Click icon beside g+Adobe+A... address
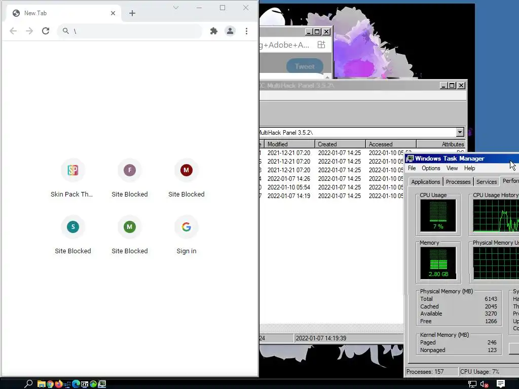This screenshot has width=519, height=389. tap(321, 45)
